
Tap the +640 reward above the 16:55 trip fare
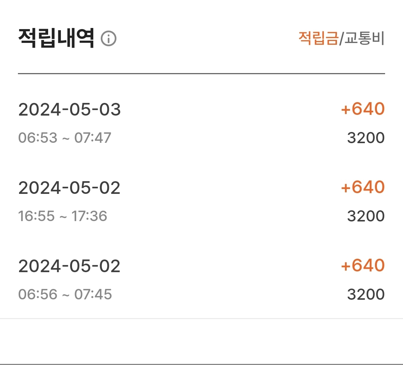[x=362, y=187]
